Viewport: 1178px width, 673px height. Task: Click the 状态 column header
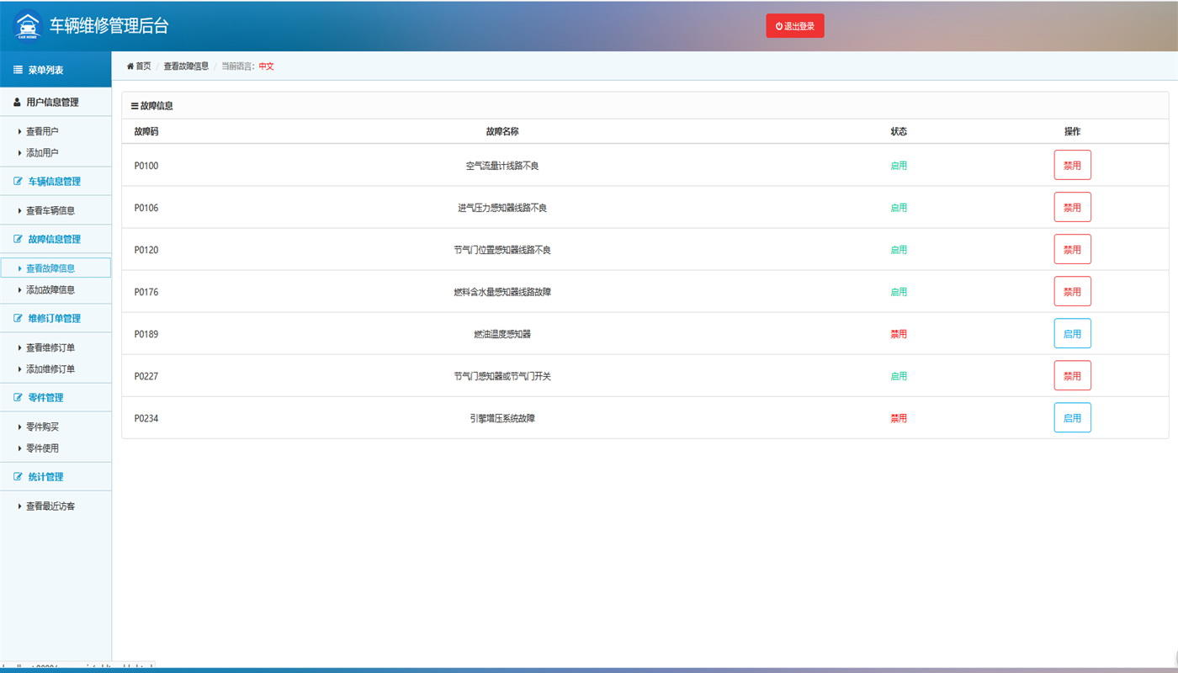pyautogui.click(x=899, y=132)
